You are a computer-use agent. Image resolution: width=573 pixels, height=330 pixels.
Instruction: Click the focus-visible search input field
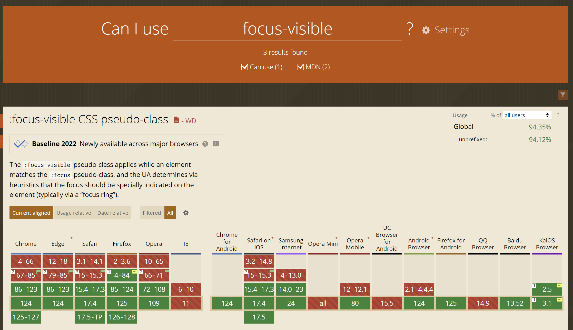287,29
